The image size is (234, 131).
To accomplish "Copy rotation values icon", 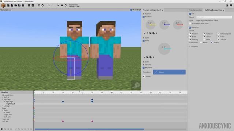I will pyautogui.click(x=150, y=33).
